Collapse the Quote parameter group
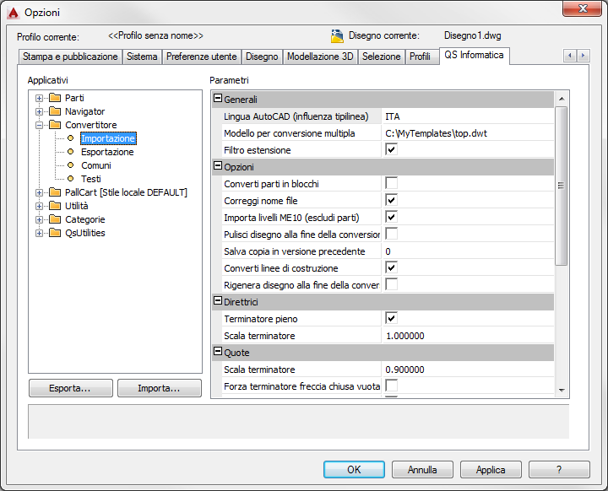 coord(218,352)
